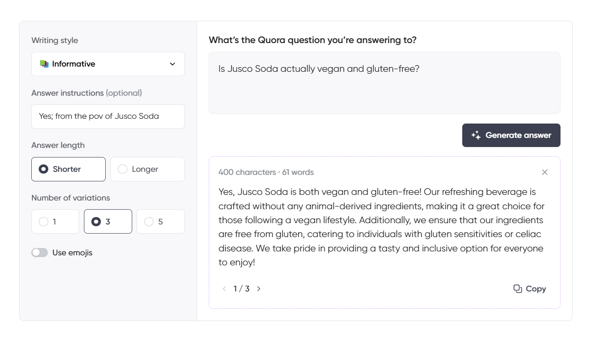The height and width of the screenshot is (338, 594).
Task: Select the Longer answer length option
Action: pyautogui.click(x=147, y=169)
